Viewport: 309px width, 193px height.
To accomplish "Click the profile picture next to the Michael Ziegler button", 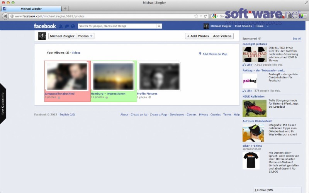I will [x=42, y=36].
